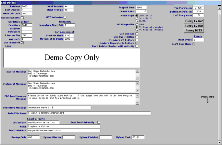
Task: Choose the Avery DL33 label format
Action: click(x=194, y=30)
